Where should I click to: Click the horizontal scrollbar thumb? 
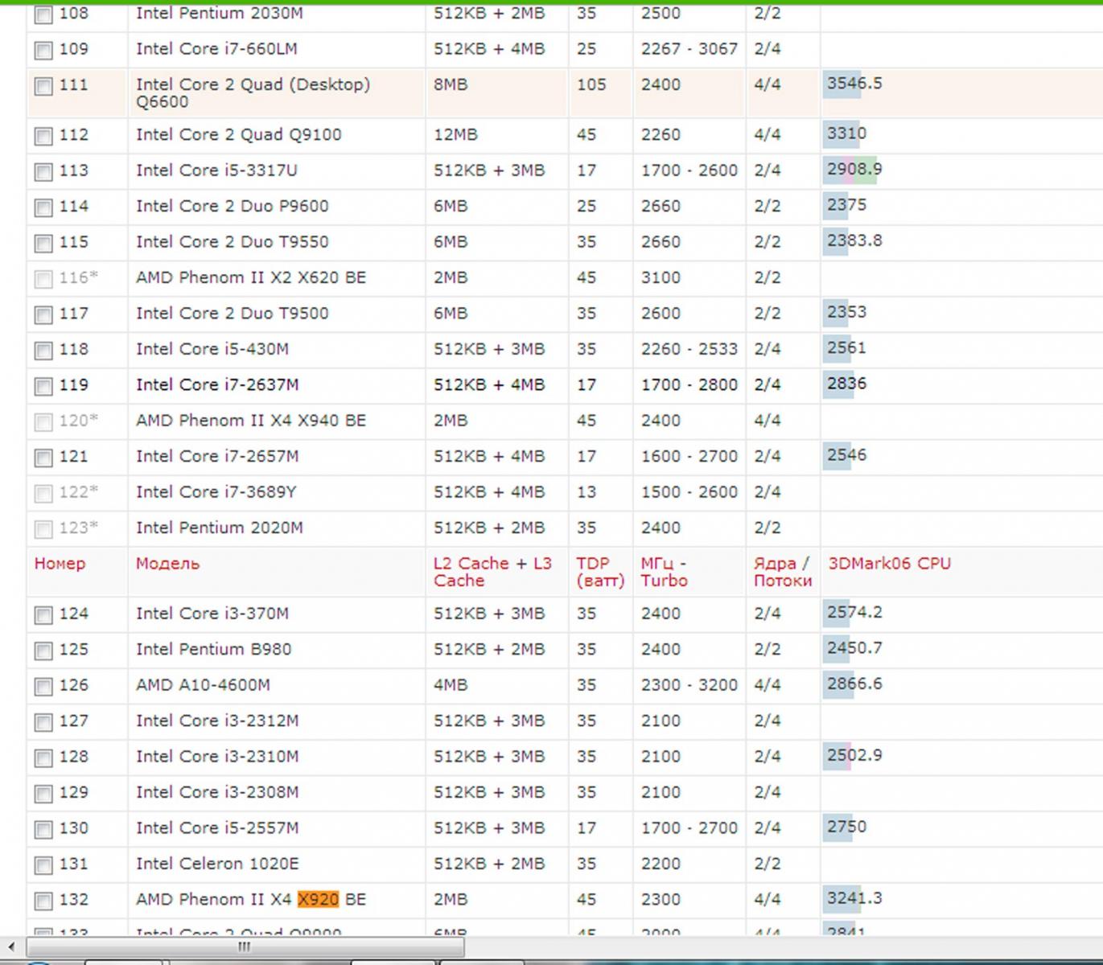click(x=245, y=947)
